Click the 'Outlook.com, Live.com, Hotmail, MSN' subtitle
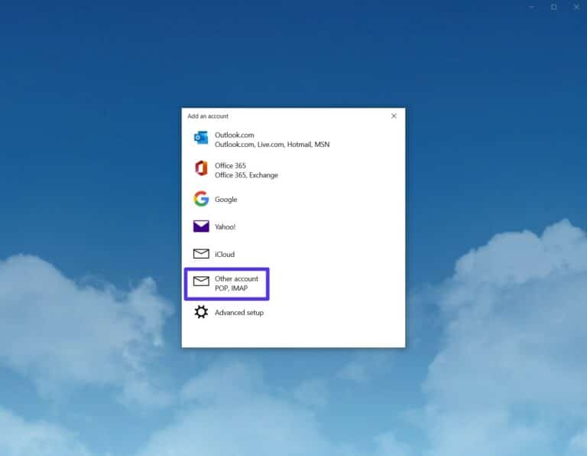Screen dimensions: 587x456 point(272,145)
